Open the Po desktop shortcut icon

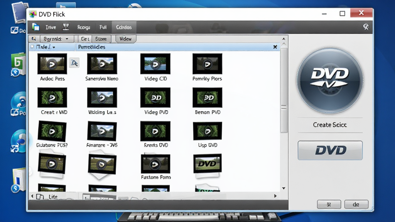pos(19,104)
